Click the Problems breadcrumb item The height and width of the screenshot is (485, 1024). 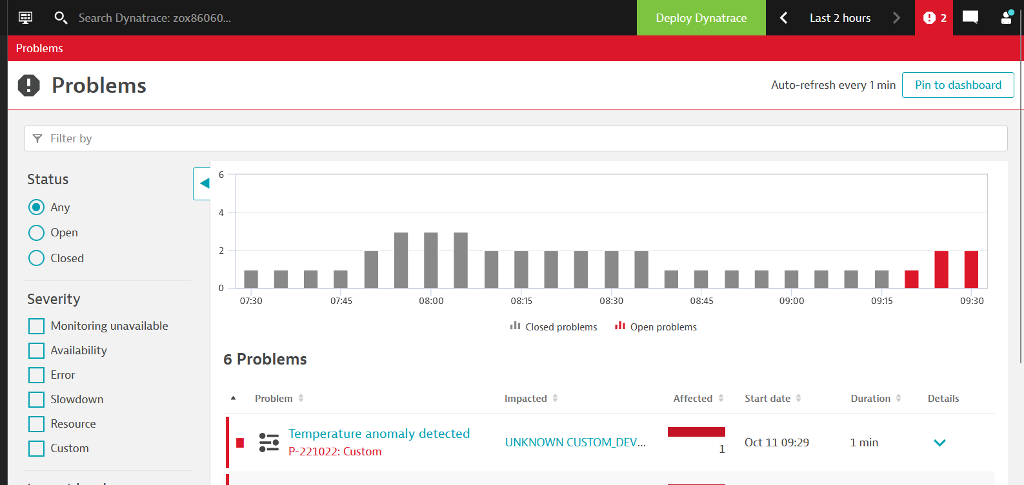tap(39, 48)
